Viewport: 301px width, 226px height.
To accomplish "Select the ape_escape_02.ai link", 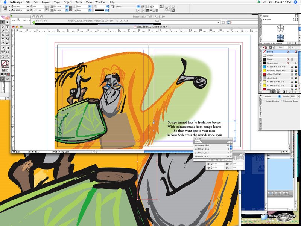I will (211, 145).
